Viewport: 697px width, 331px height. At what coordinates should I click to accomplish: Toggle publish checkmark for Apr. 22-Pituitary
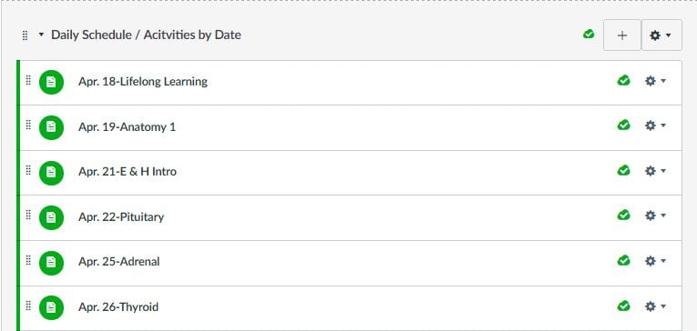[x=623, y=216]
